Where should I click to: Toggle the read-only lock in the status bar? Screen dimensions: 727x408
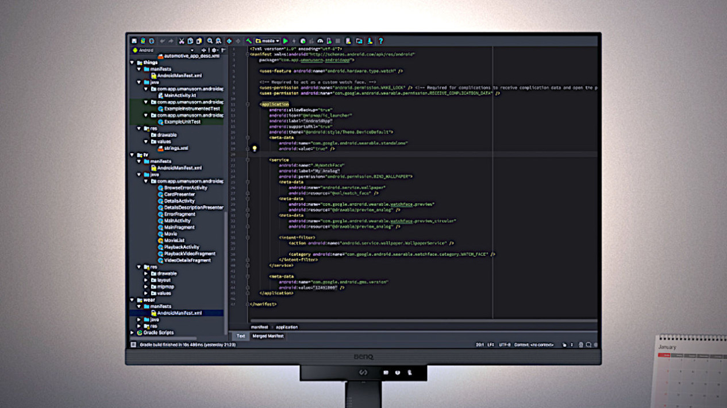[x=564, y=345]
